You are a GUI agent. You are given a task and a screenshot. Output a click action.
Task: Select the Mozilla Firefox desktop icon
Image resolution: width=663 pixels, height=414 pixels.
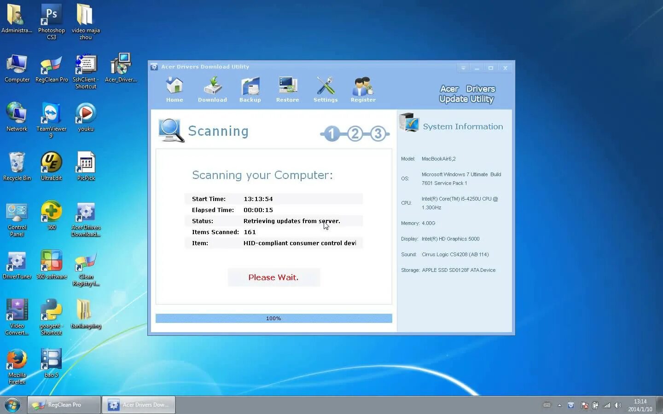pos(17,367)
